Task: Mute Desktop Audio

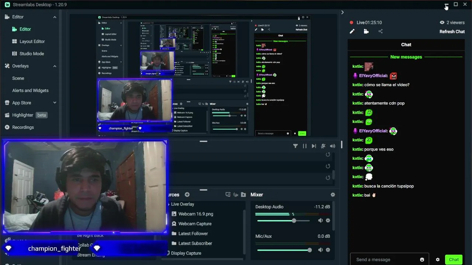Action: [x=320, y=220]
